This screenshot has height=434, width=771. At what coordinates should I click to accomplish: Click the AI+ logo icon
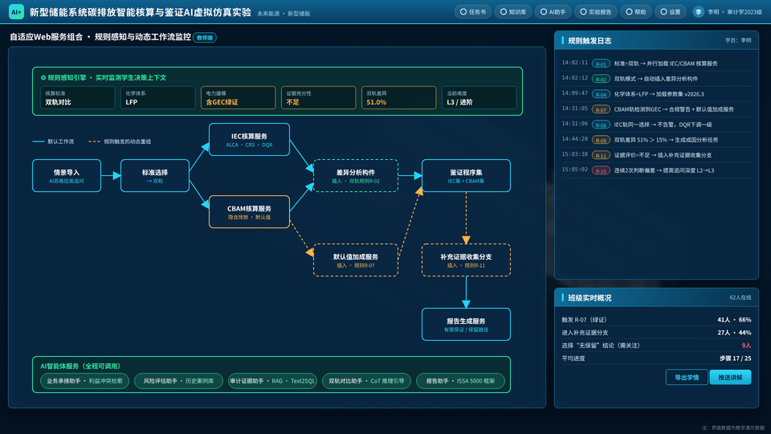[16, 12]
